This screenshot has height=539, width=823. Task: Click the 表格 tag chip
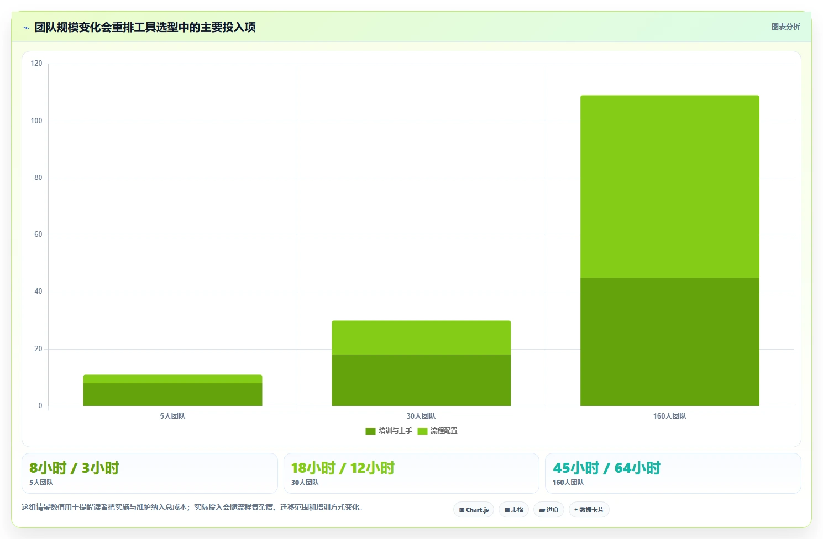coord(513,510)
